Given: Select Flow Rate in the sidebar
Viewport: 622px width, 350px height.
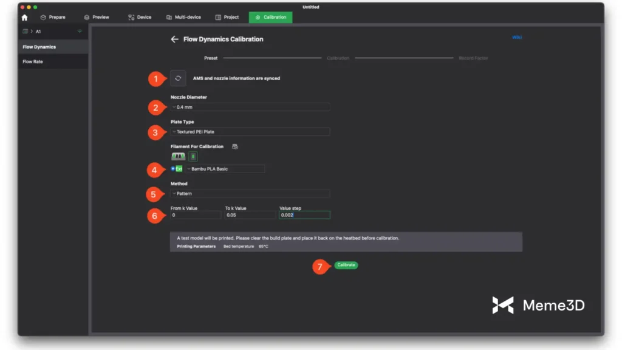Looking at the screenshot, I should coord(33,61).
